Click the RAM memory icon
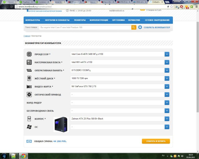Screen dimensions: 199x159 click(29, 70)
